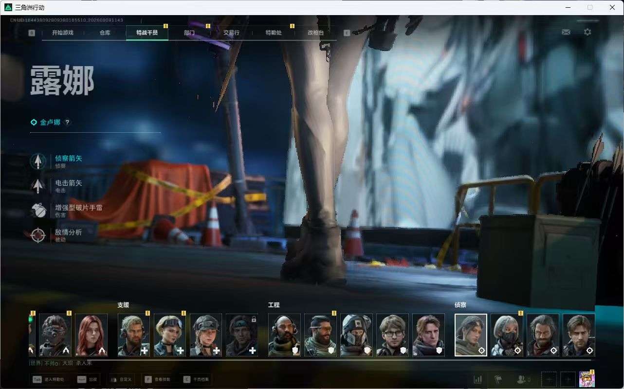Click the left key hint before 开始游戏
The width and height of the screenshot is (624, 389).
click(x=32, y=33)
